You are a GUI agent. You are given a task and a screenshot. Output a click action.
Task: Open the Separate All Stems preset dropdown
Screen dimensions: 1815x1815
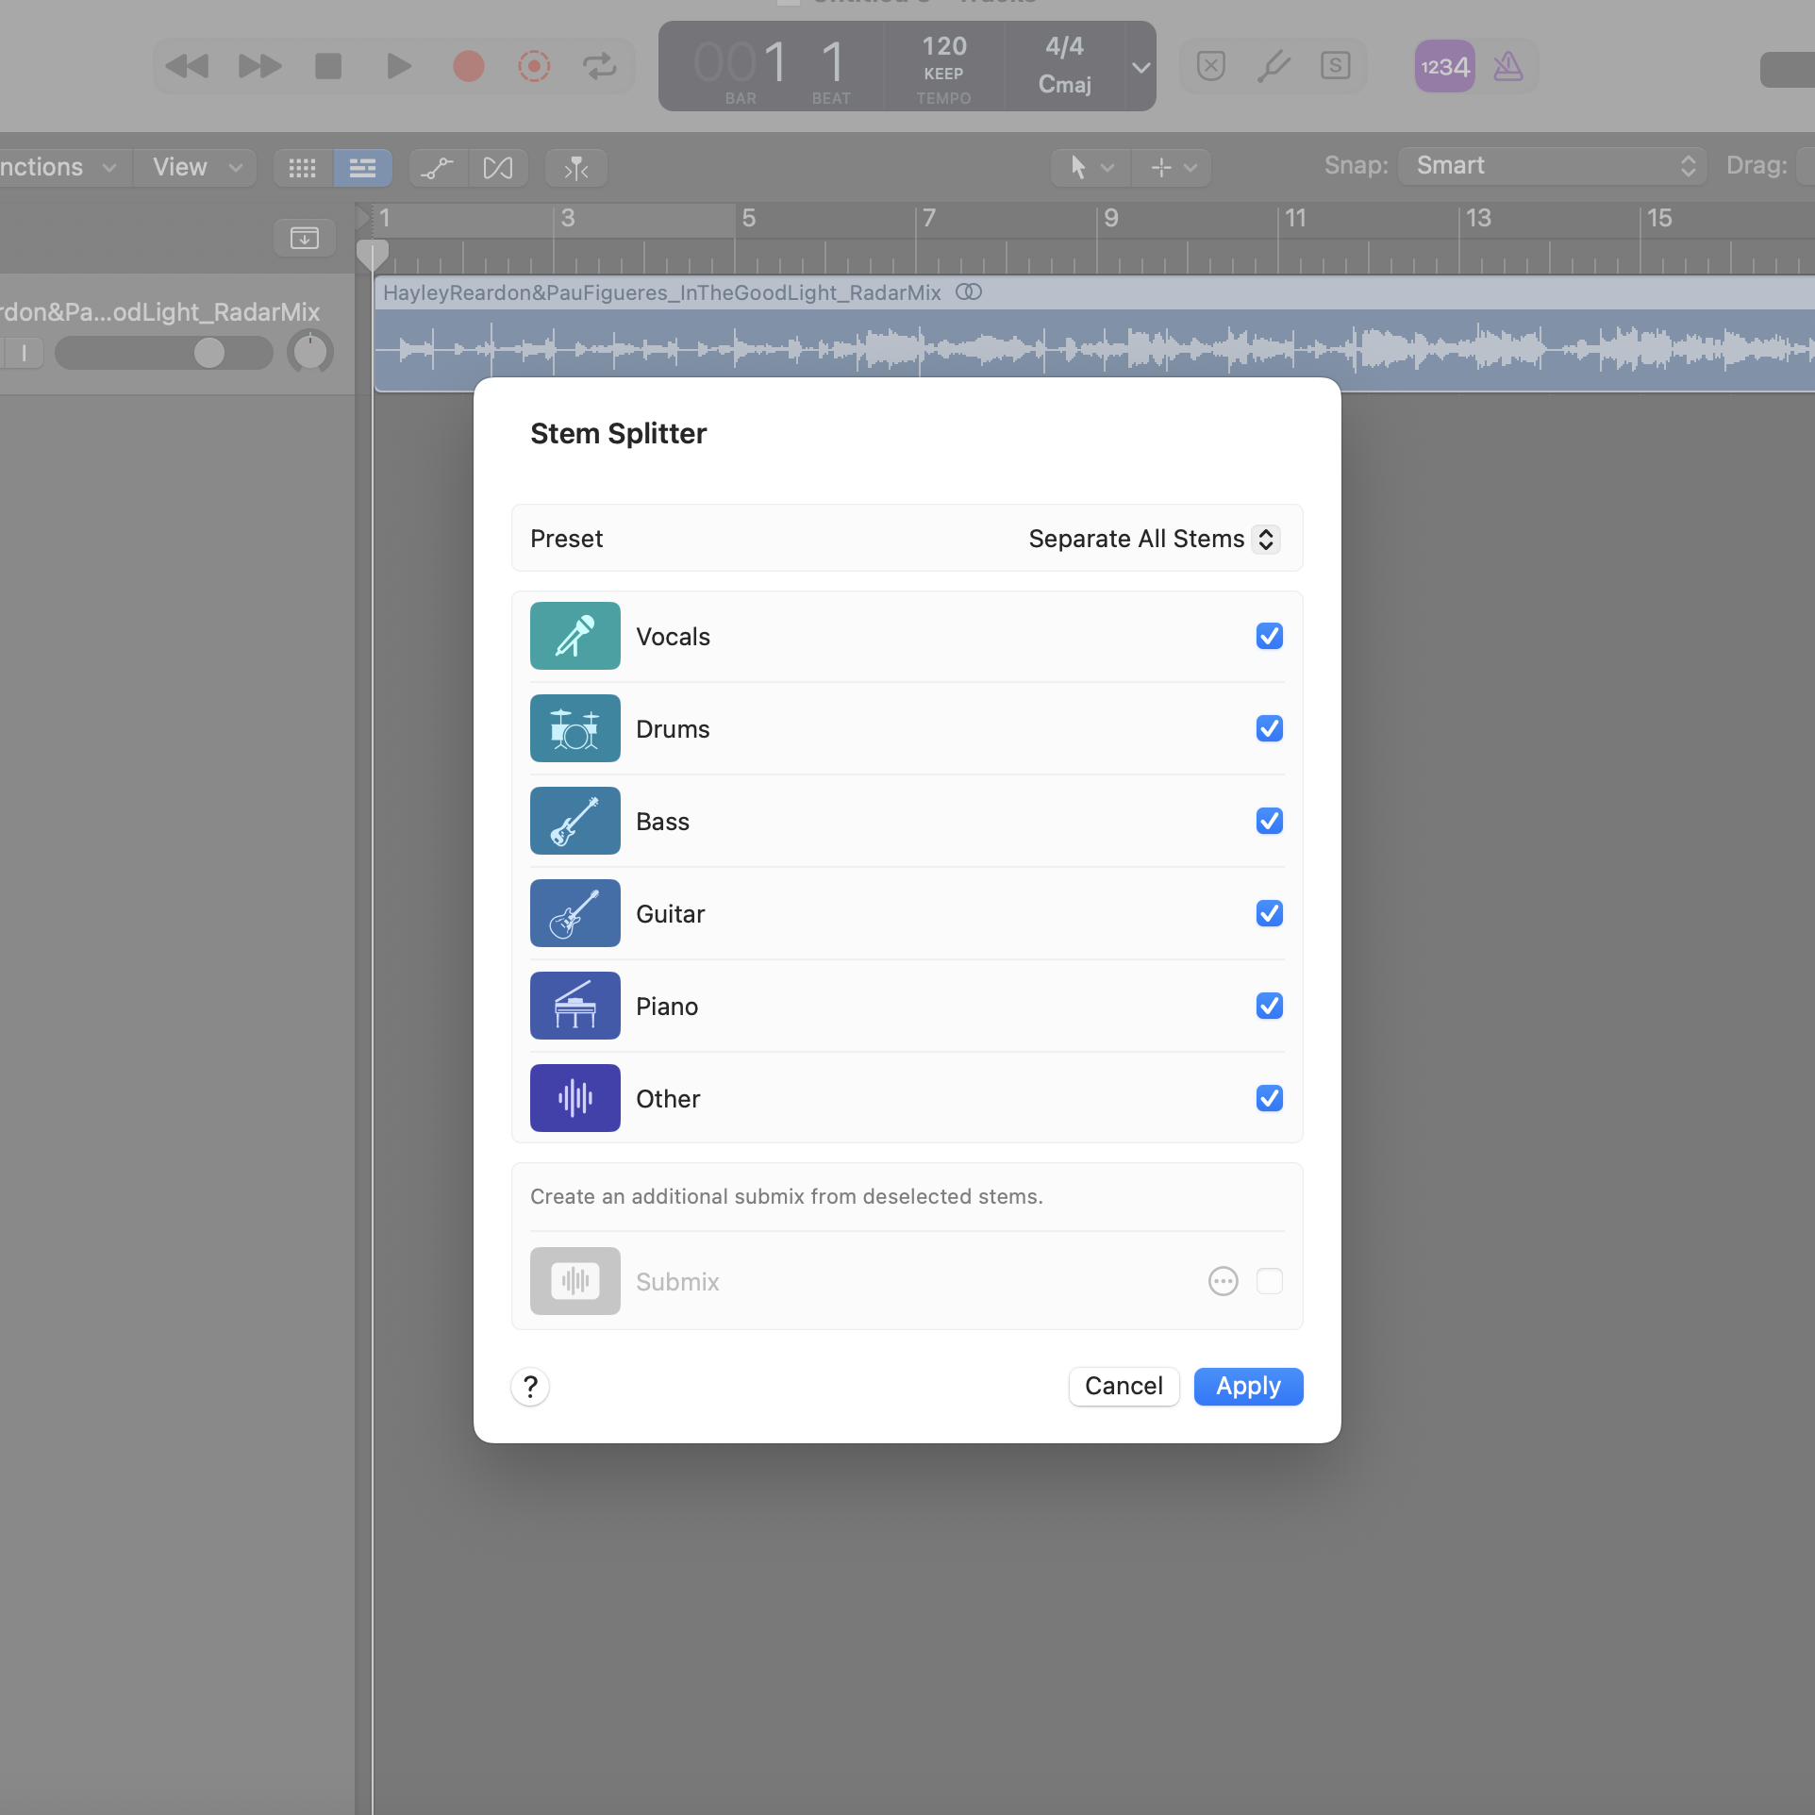(x=1153, y=539)
